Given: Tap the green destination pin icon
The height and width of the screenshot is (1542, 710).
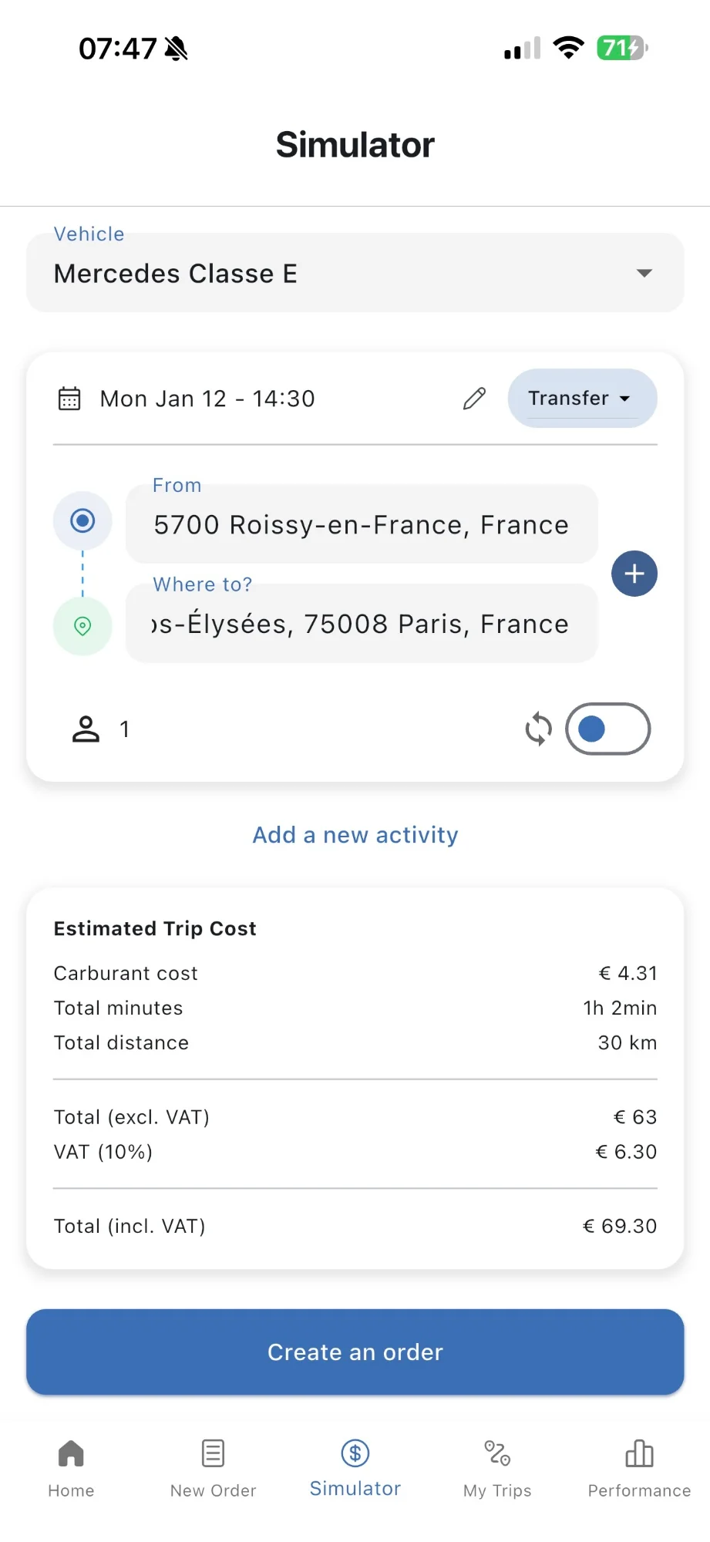Looking at the screenshot, I should point(82,625).
